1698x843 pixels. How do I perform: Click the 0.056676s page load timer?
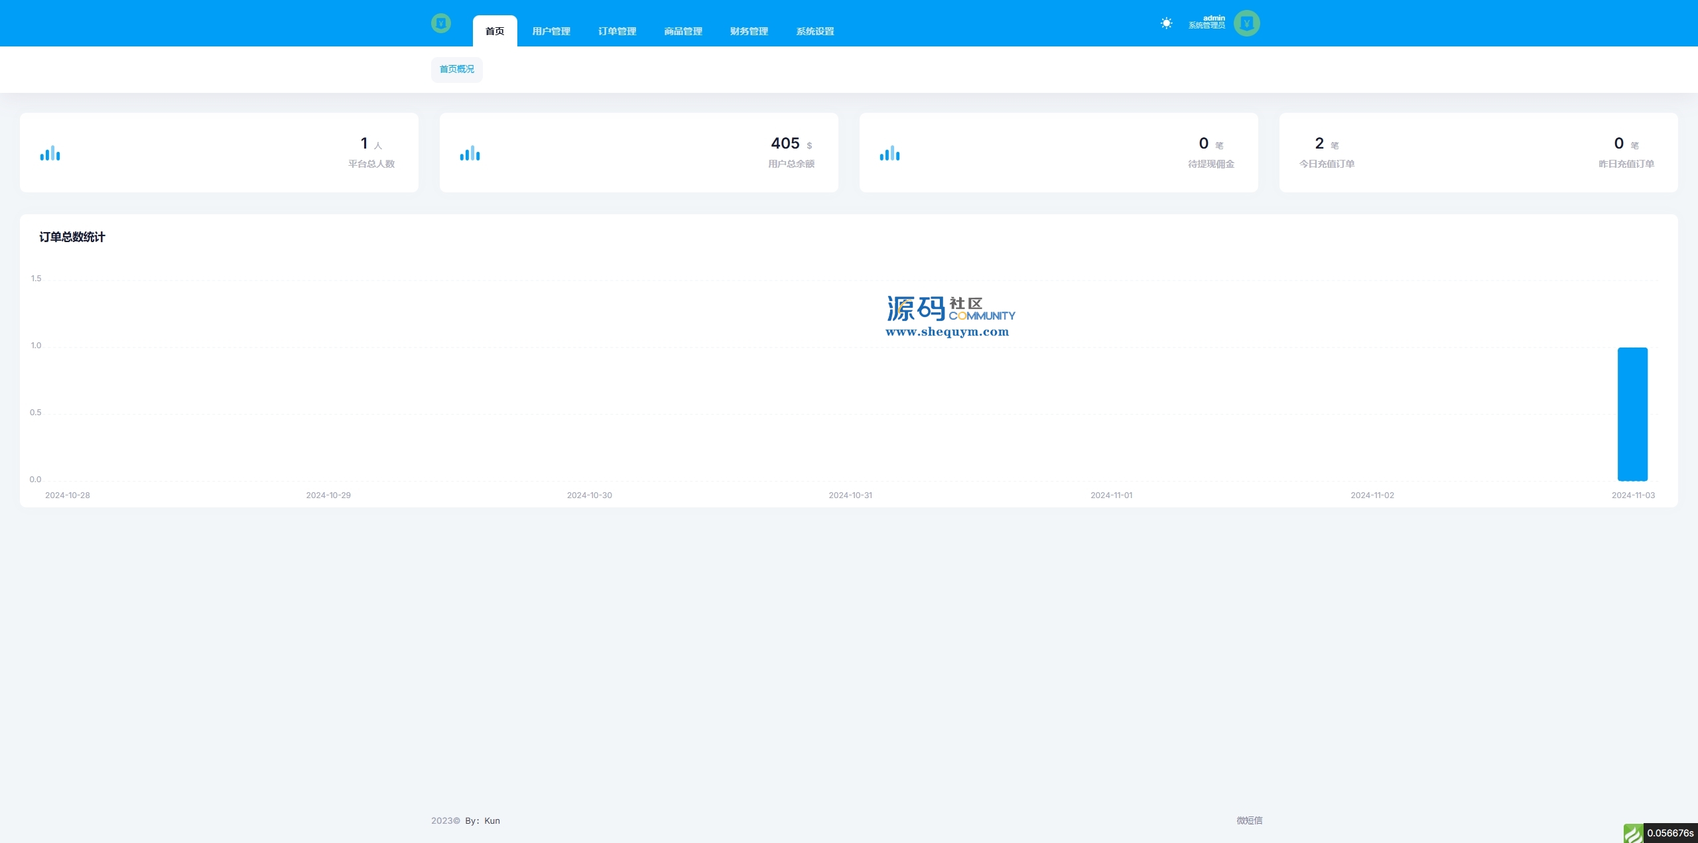1669,833
